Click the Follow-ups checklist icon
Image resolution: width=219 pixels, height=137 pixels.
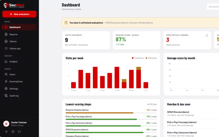pyautogui.click(x=6, y=48)
